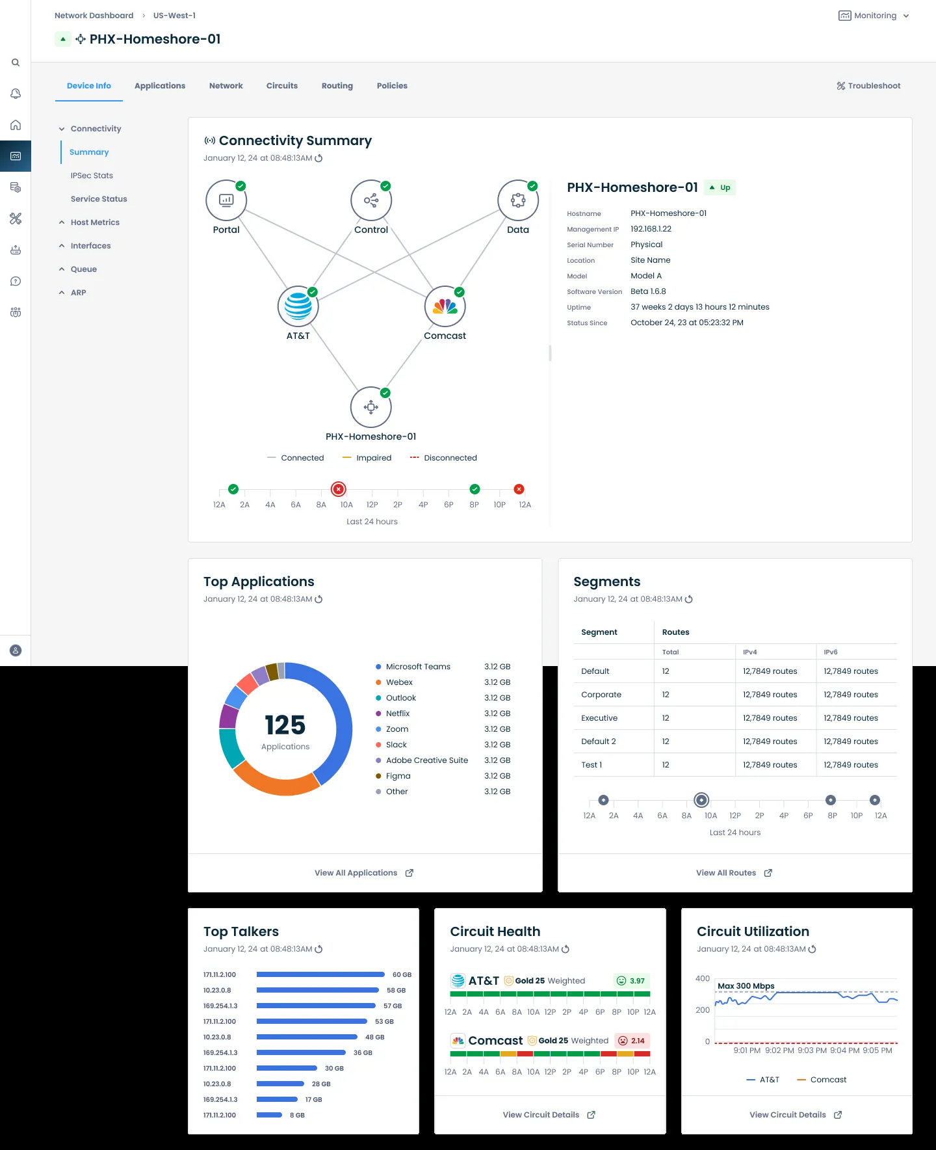The width and height of the screenshot is (936, 1150).
Task: Click the red 10A marker on connectivity timeline
Action: (339, 489)
